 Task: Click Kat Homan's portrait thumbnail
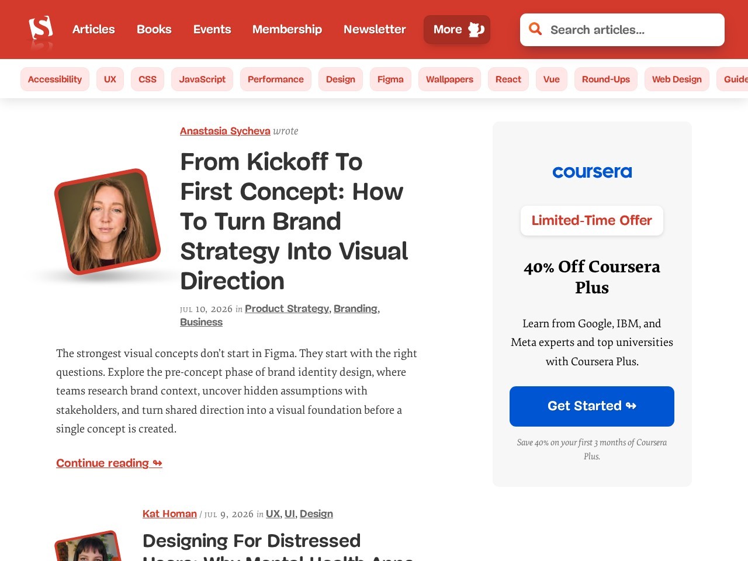tap(88, 547)
